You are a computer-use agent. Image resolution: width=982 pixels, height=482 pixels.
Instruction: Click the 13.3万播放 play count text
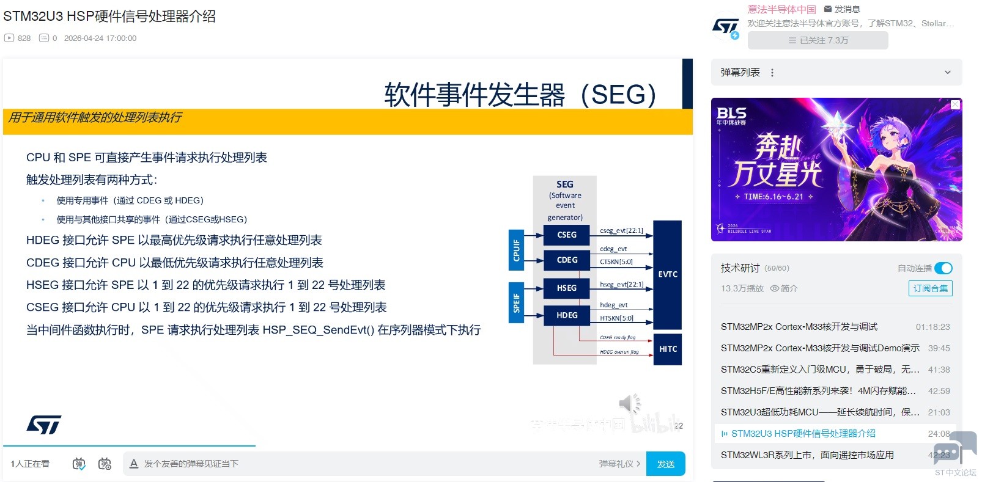pyautogui.click(x=742, y=288)
